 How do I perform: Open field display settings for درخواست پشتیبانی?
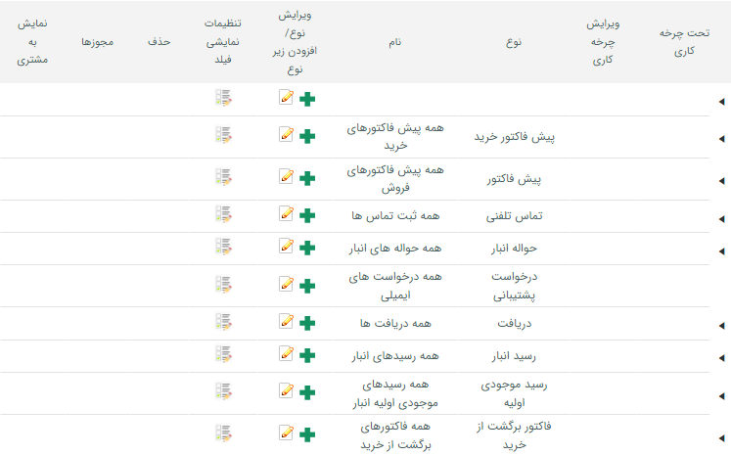pyautogui.click(x=223, y=285)
